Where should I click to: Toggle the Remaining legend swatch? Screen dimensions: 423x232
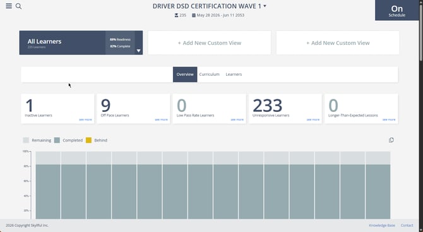pyautogui.click(x=26, y=140)
